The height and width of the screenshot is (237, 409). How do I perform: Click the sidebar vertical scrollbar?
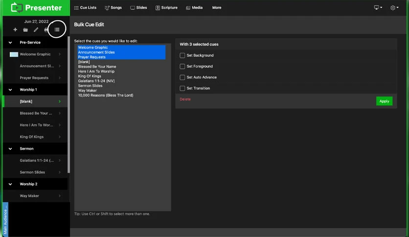point(68,104)
